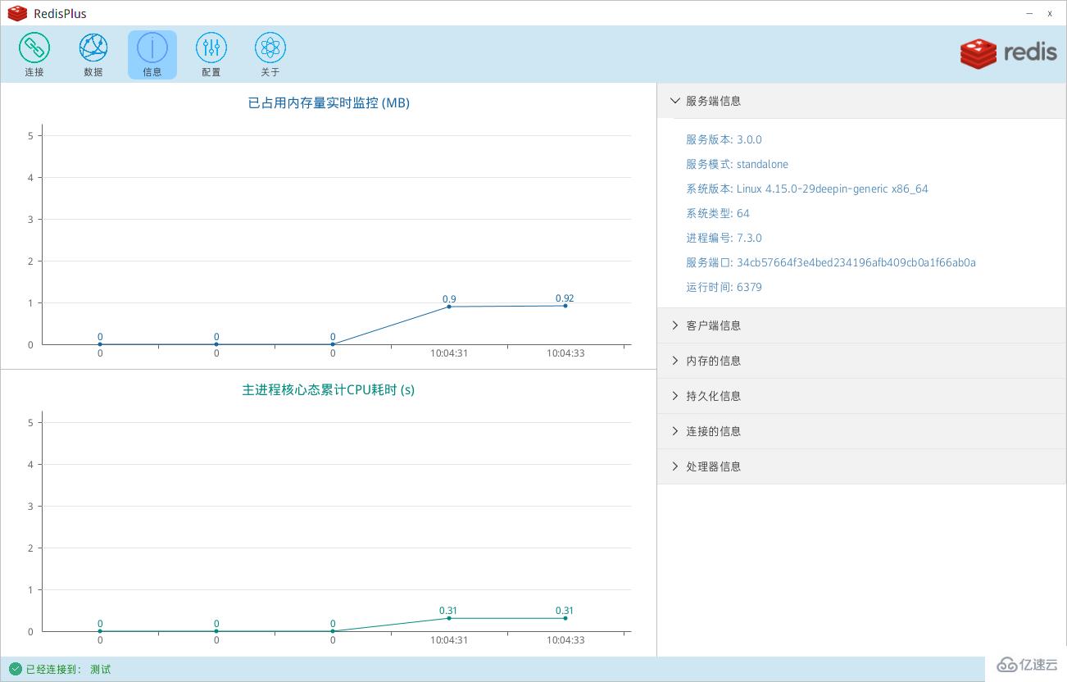Viewport: 1067px width, 682px height.
Task: Click the green connection checkmark icon
Action: 14,669
